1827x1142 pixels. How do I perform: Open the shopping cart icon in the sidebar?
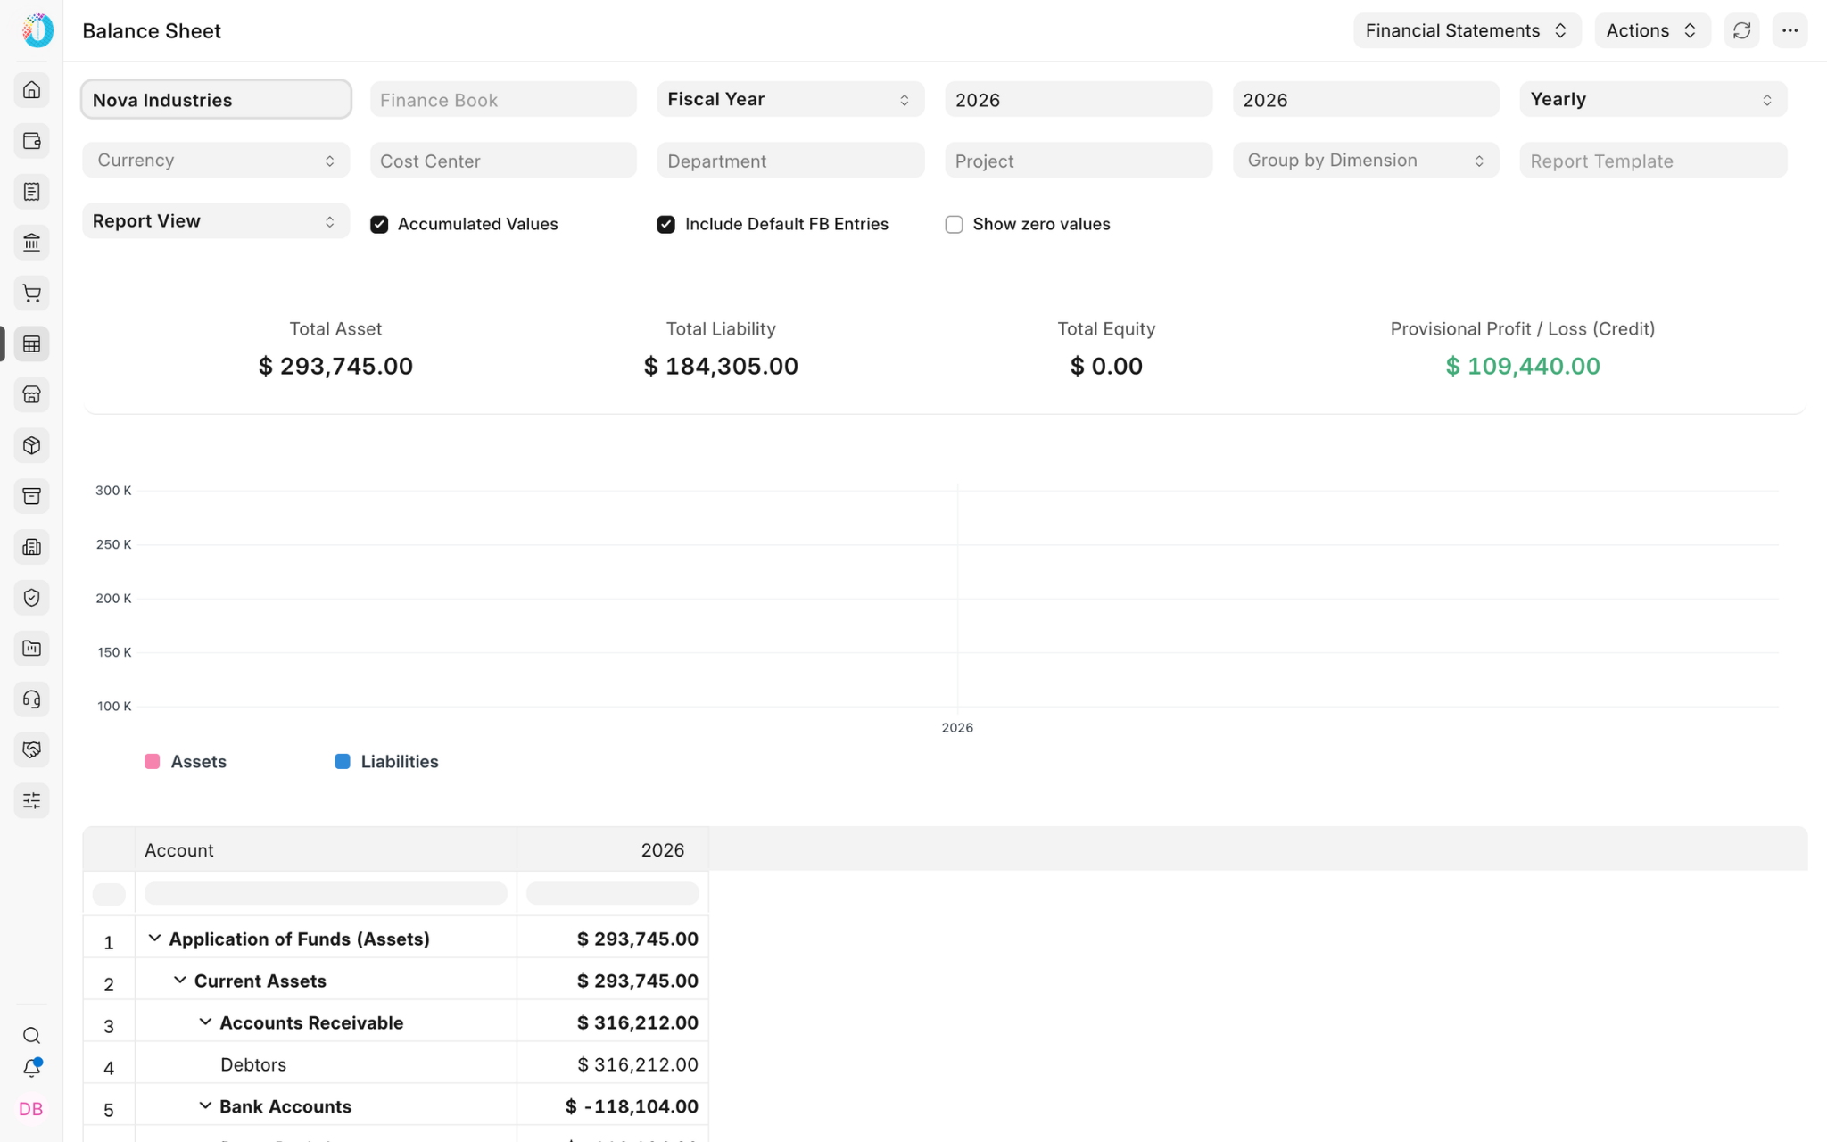click(x=31, y=294)
